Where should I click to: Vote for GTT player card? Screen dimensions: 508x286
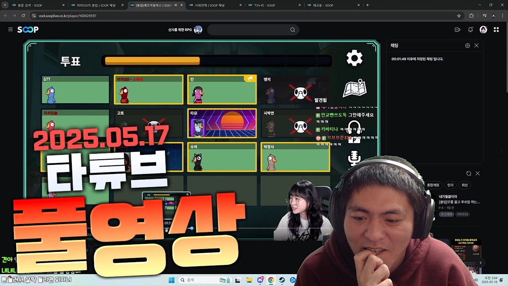[75, 90]
